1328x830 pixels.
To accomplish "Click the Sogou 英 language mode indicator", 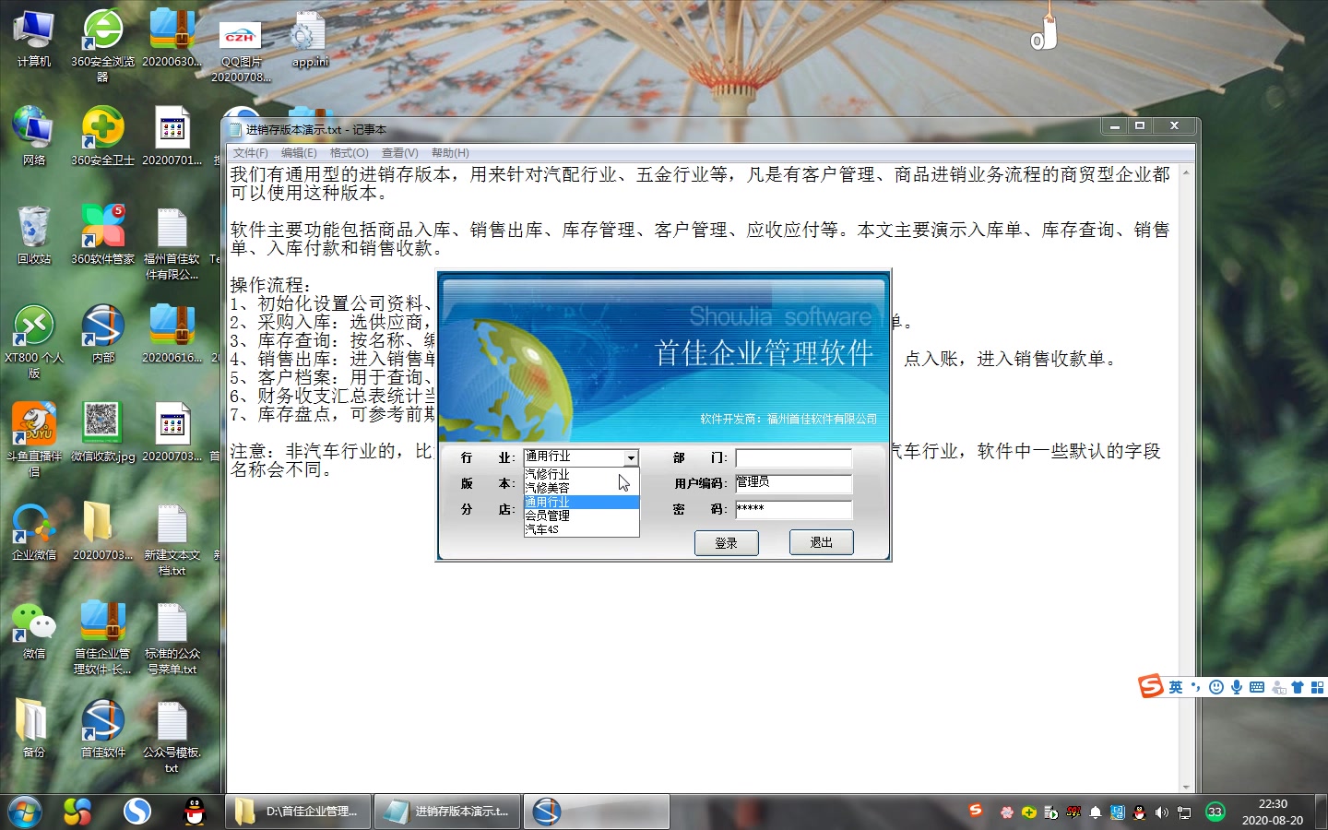I will [1175, 687].
